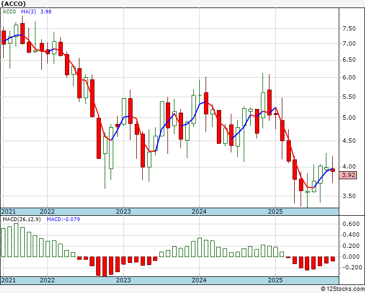Click 2024 on the price chart timeline
This screenshot has height=293, width=365.
tap(199, 211)
